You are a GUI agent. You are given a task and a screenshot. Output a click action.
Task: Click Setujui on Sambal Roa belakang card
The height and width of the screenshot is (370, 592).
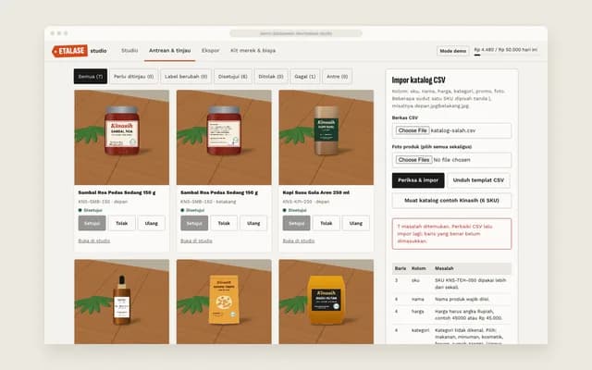click(194, 223)
